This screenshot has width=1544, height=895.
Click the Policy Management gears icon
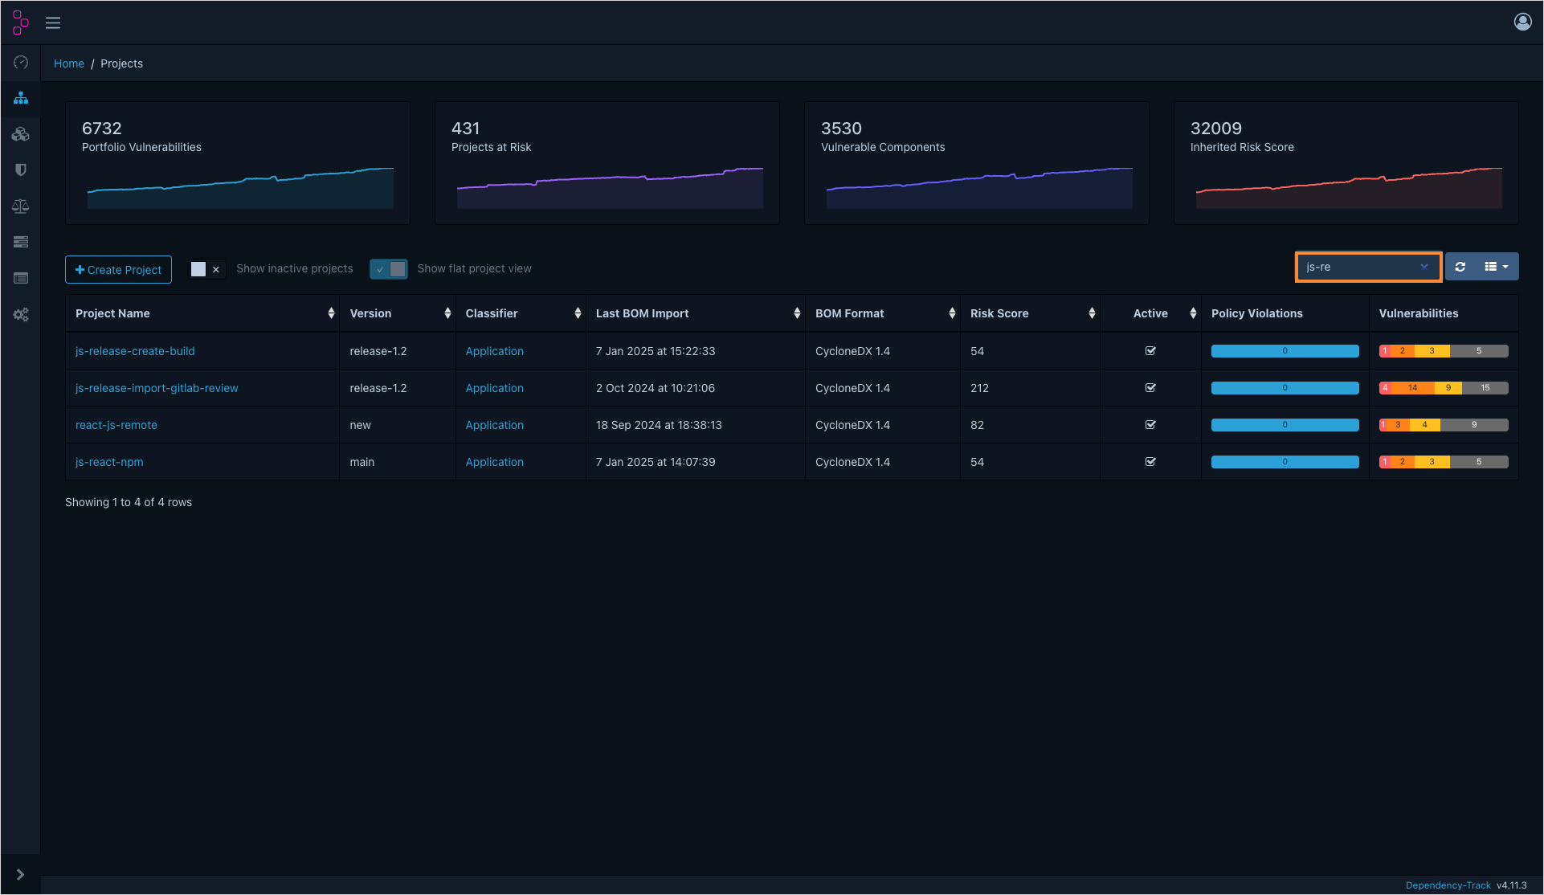(20, 314)
